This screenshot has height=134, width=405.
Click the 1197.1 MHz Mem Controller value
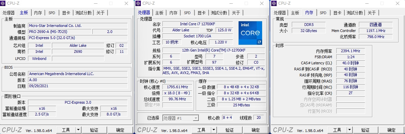[x=376, y=31]
